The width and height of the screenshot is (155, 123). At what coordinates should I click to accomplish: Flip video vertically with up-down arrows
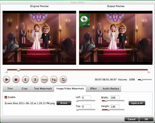click(x=54, y=80)
